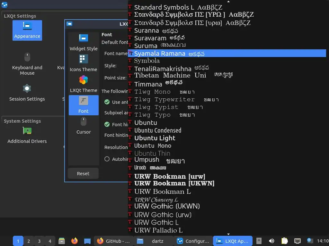Open network status tray icon
The height and width of the screenshot is (246, 329).
pos(297,241)
